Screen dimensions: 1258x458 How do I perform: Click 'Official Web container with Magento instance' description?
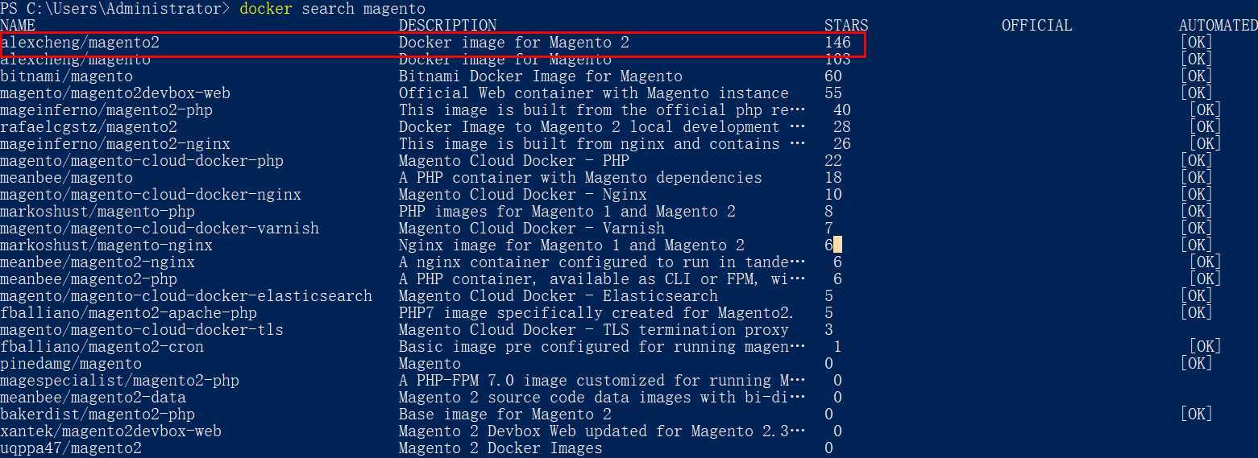click(594, 93)
